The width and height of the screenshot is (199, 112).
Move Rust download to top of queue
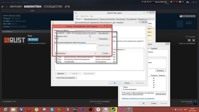point(189,40)
